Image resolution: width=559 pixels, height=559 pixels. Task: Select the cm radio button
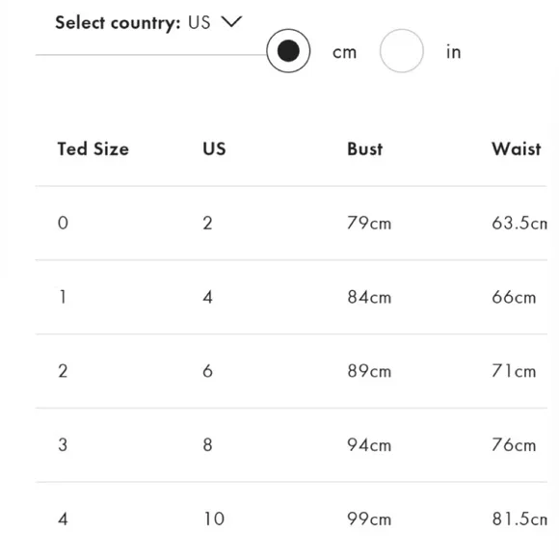click(x=288, y=51)
